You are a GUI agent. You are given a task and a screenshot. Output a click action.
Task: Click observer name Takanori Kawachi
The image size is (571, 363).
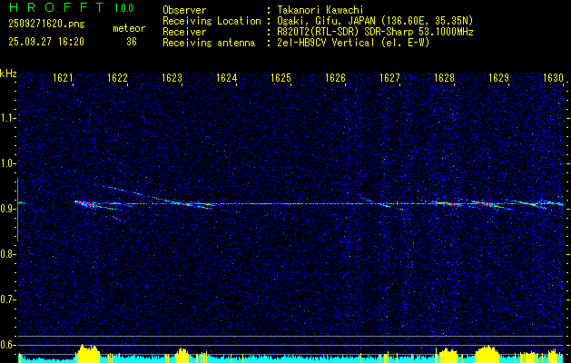point(320,10)
